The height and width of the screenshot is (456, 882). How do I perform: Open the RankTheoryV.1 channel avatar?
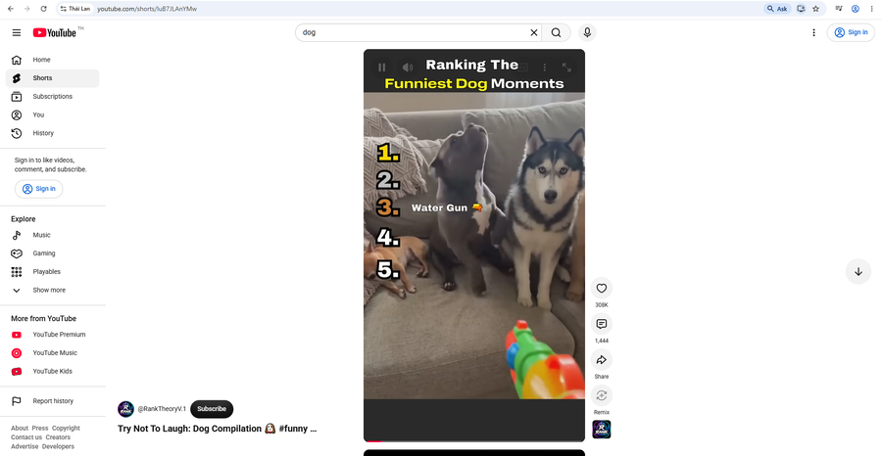126,409
